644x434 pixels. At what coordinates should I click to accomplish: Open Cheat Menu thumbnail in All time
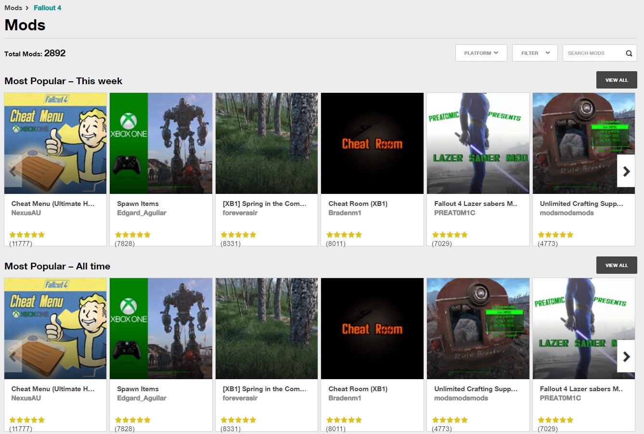[55, 329]
